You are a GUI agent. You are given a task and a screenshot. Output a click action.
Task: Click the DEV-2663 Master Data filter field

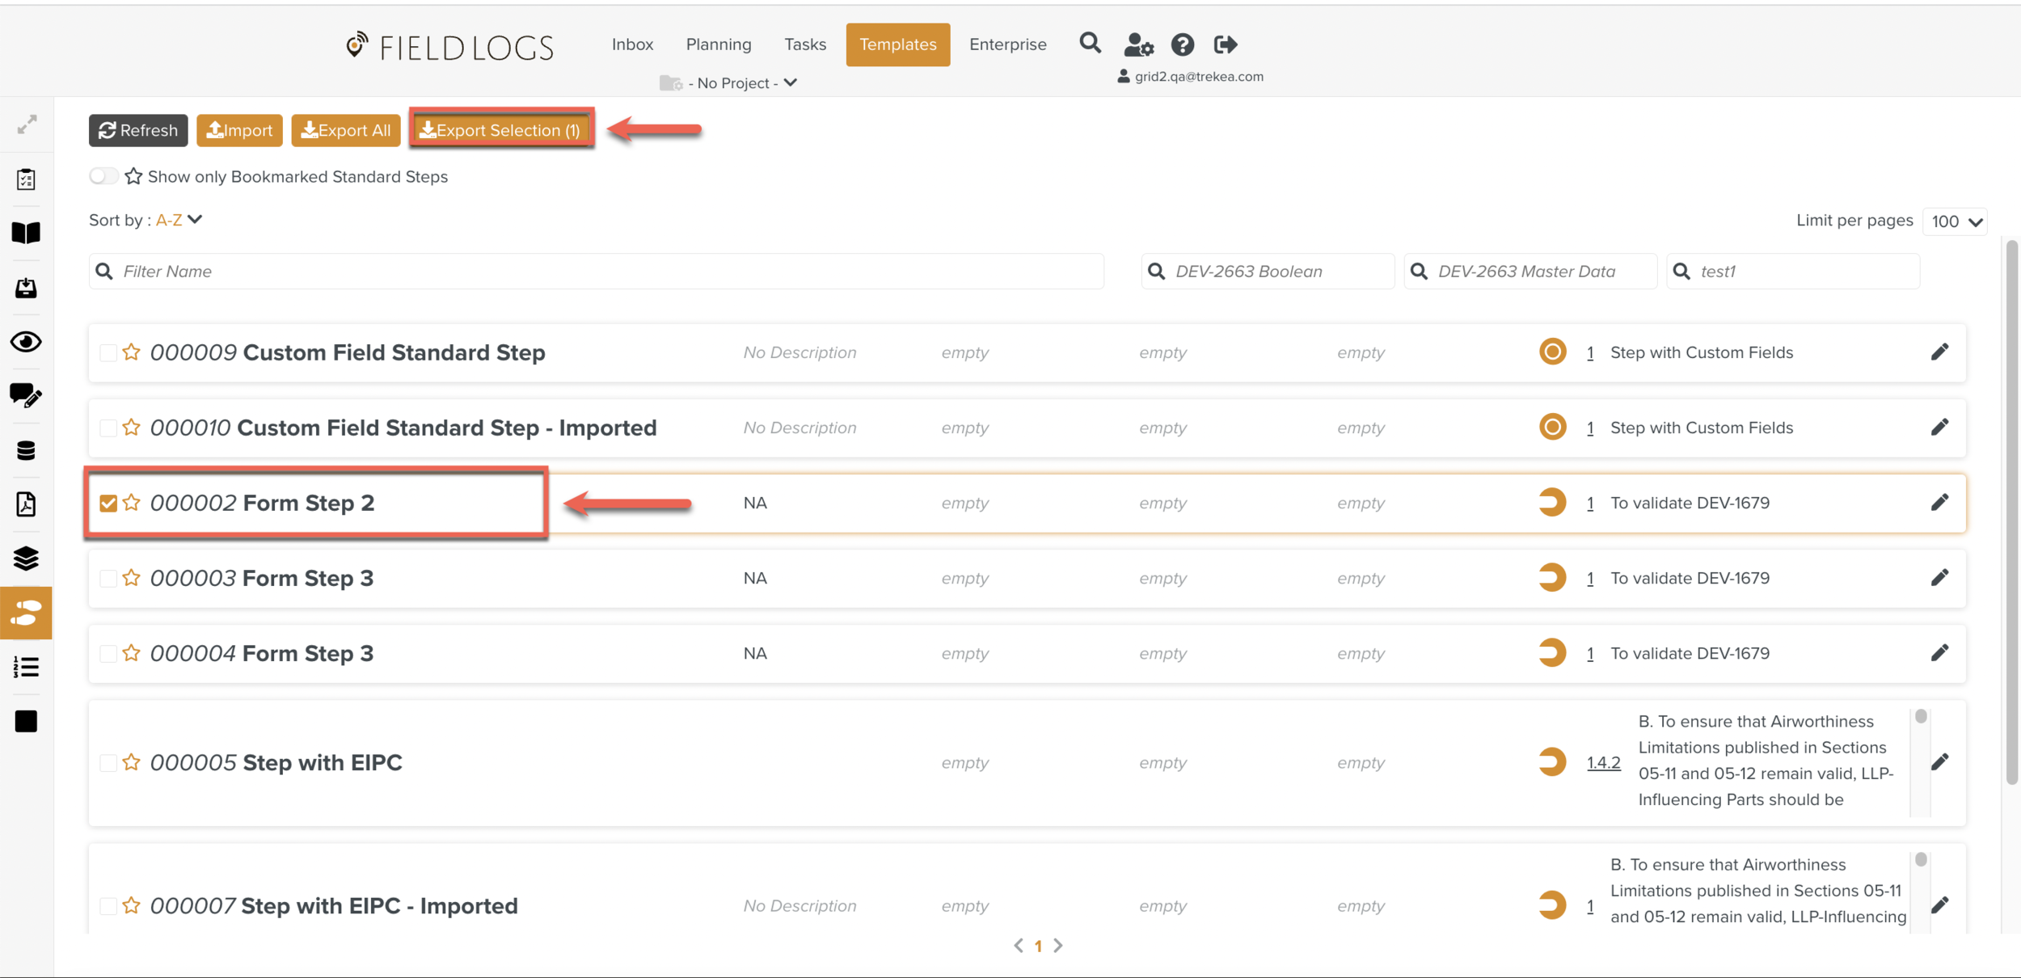coord(1529,271)
